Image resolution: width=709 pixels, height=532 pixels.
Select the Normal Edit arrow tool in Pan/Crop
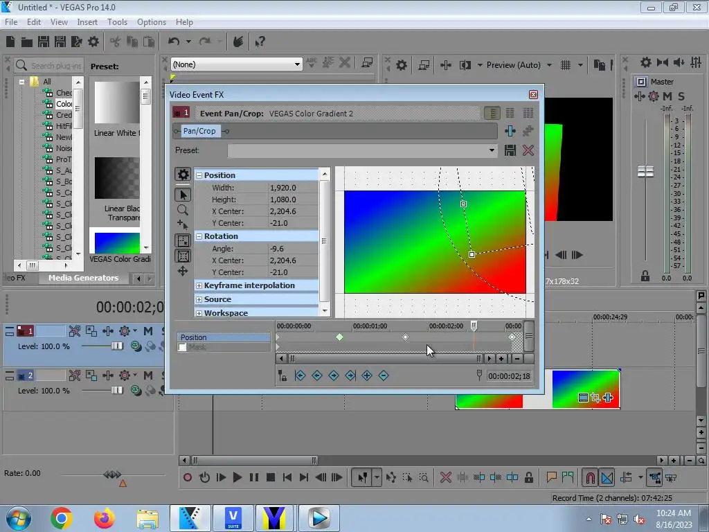(x=183, y=195)
